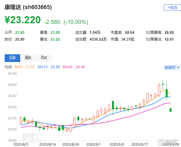Click the 市盈率 value 68.64
The image size is (181, 147).
click(x=130, y=33)
